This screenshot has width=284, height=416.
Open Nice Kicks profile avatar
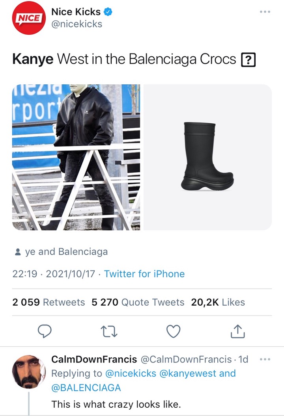click(29, 18)
